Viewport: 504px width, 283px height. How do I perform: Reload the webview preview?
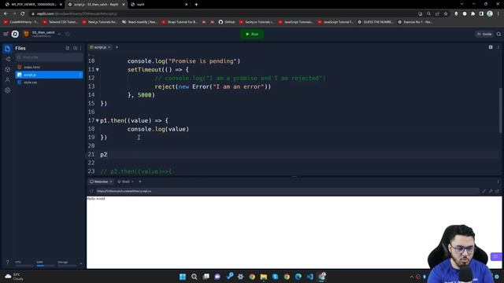[x=91, y=191]
